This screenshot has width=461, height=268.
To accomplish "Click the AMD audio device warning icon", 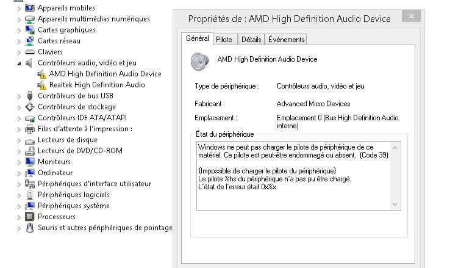I will click(x=41, y=74).
